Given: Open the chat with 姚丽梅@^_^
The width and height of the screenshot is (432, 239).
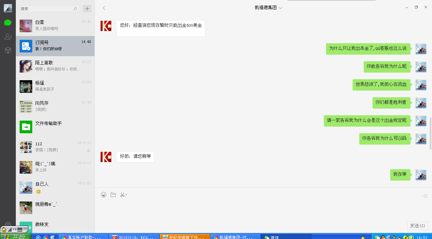Looking at the screenshot, I should [55, 208].
